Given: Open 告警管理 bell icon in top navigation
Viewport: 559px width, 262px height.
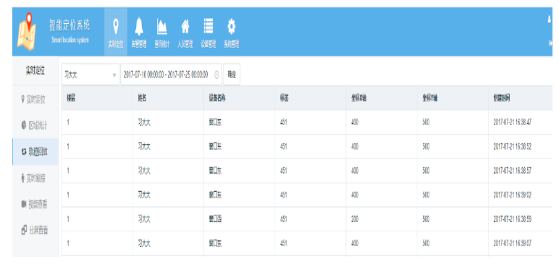Looking at the screenshot, I should tap(139, 27).
